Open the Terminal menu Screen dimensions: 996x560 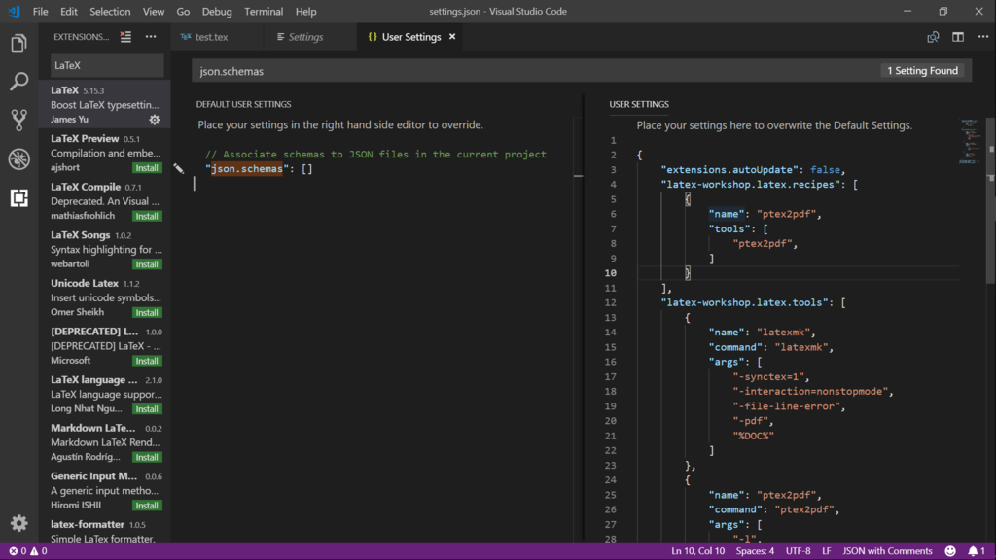[x=264, y=12]
